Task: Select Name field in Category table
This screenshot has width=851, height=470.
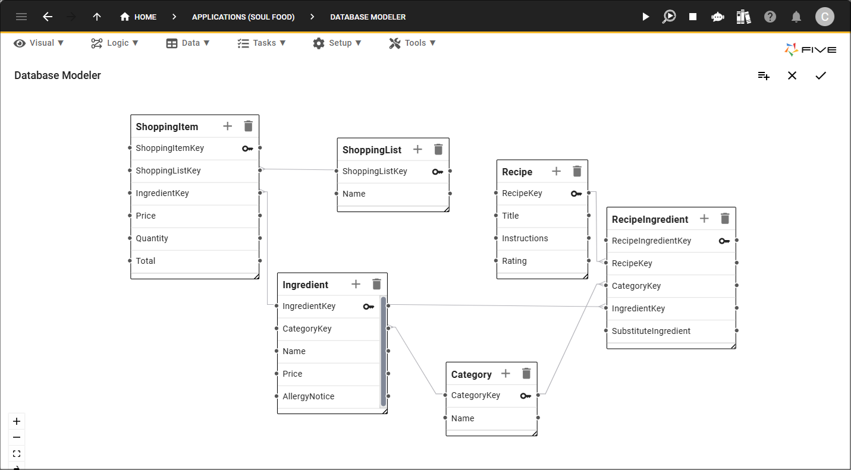Action: [x=492, y=418]
